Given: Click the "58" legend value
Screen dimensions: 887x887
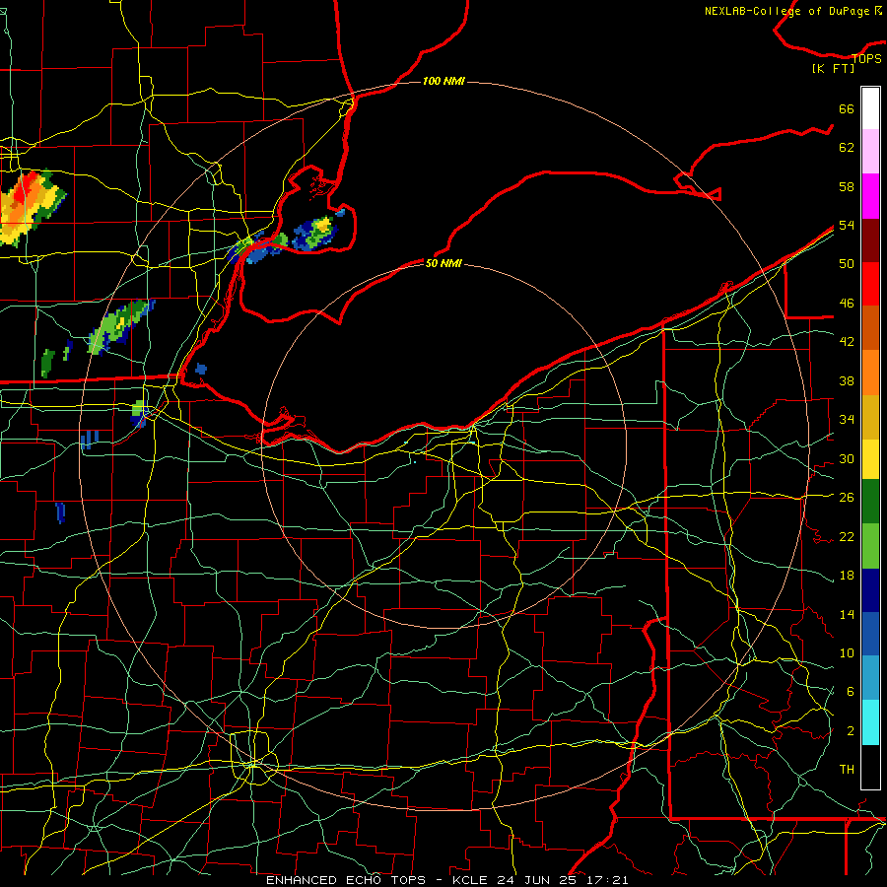Looking at the screenshot, I should (x=847, y=186).
